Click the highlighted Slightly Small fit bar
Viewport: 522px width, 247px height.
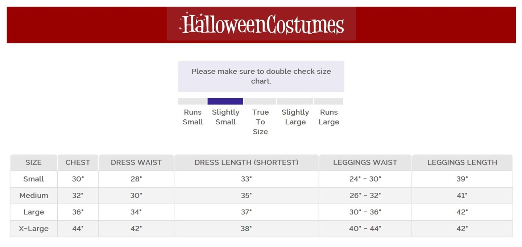point(225,101)
